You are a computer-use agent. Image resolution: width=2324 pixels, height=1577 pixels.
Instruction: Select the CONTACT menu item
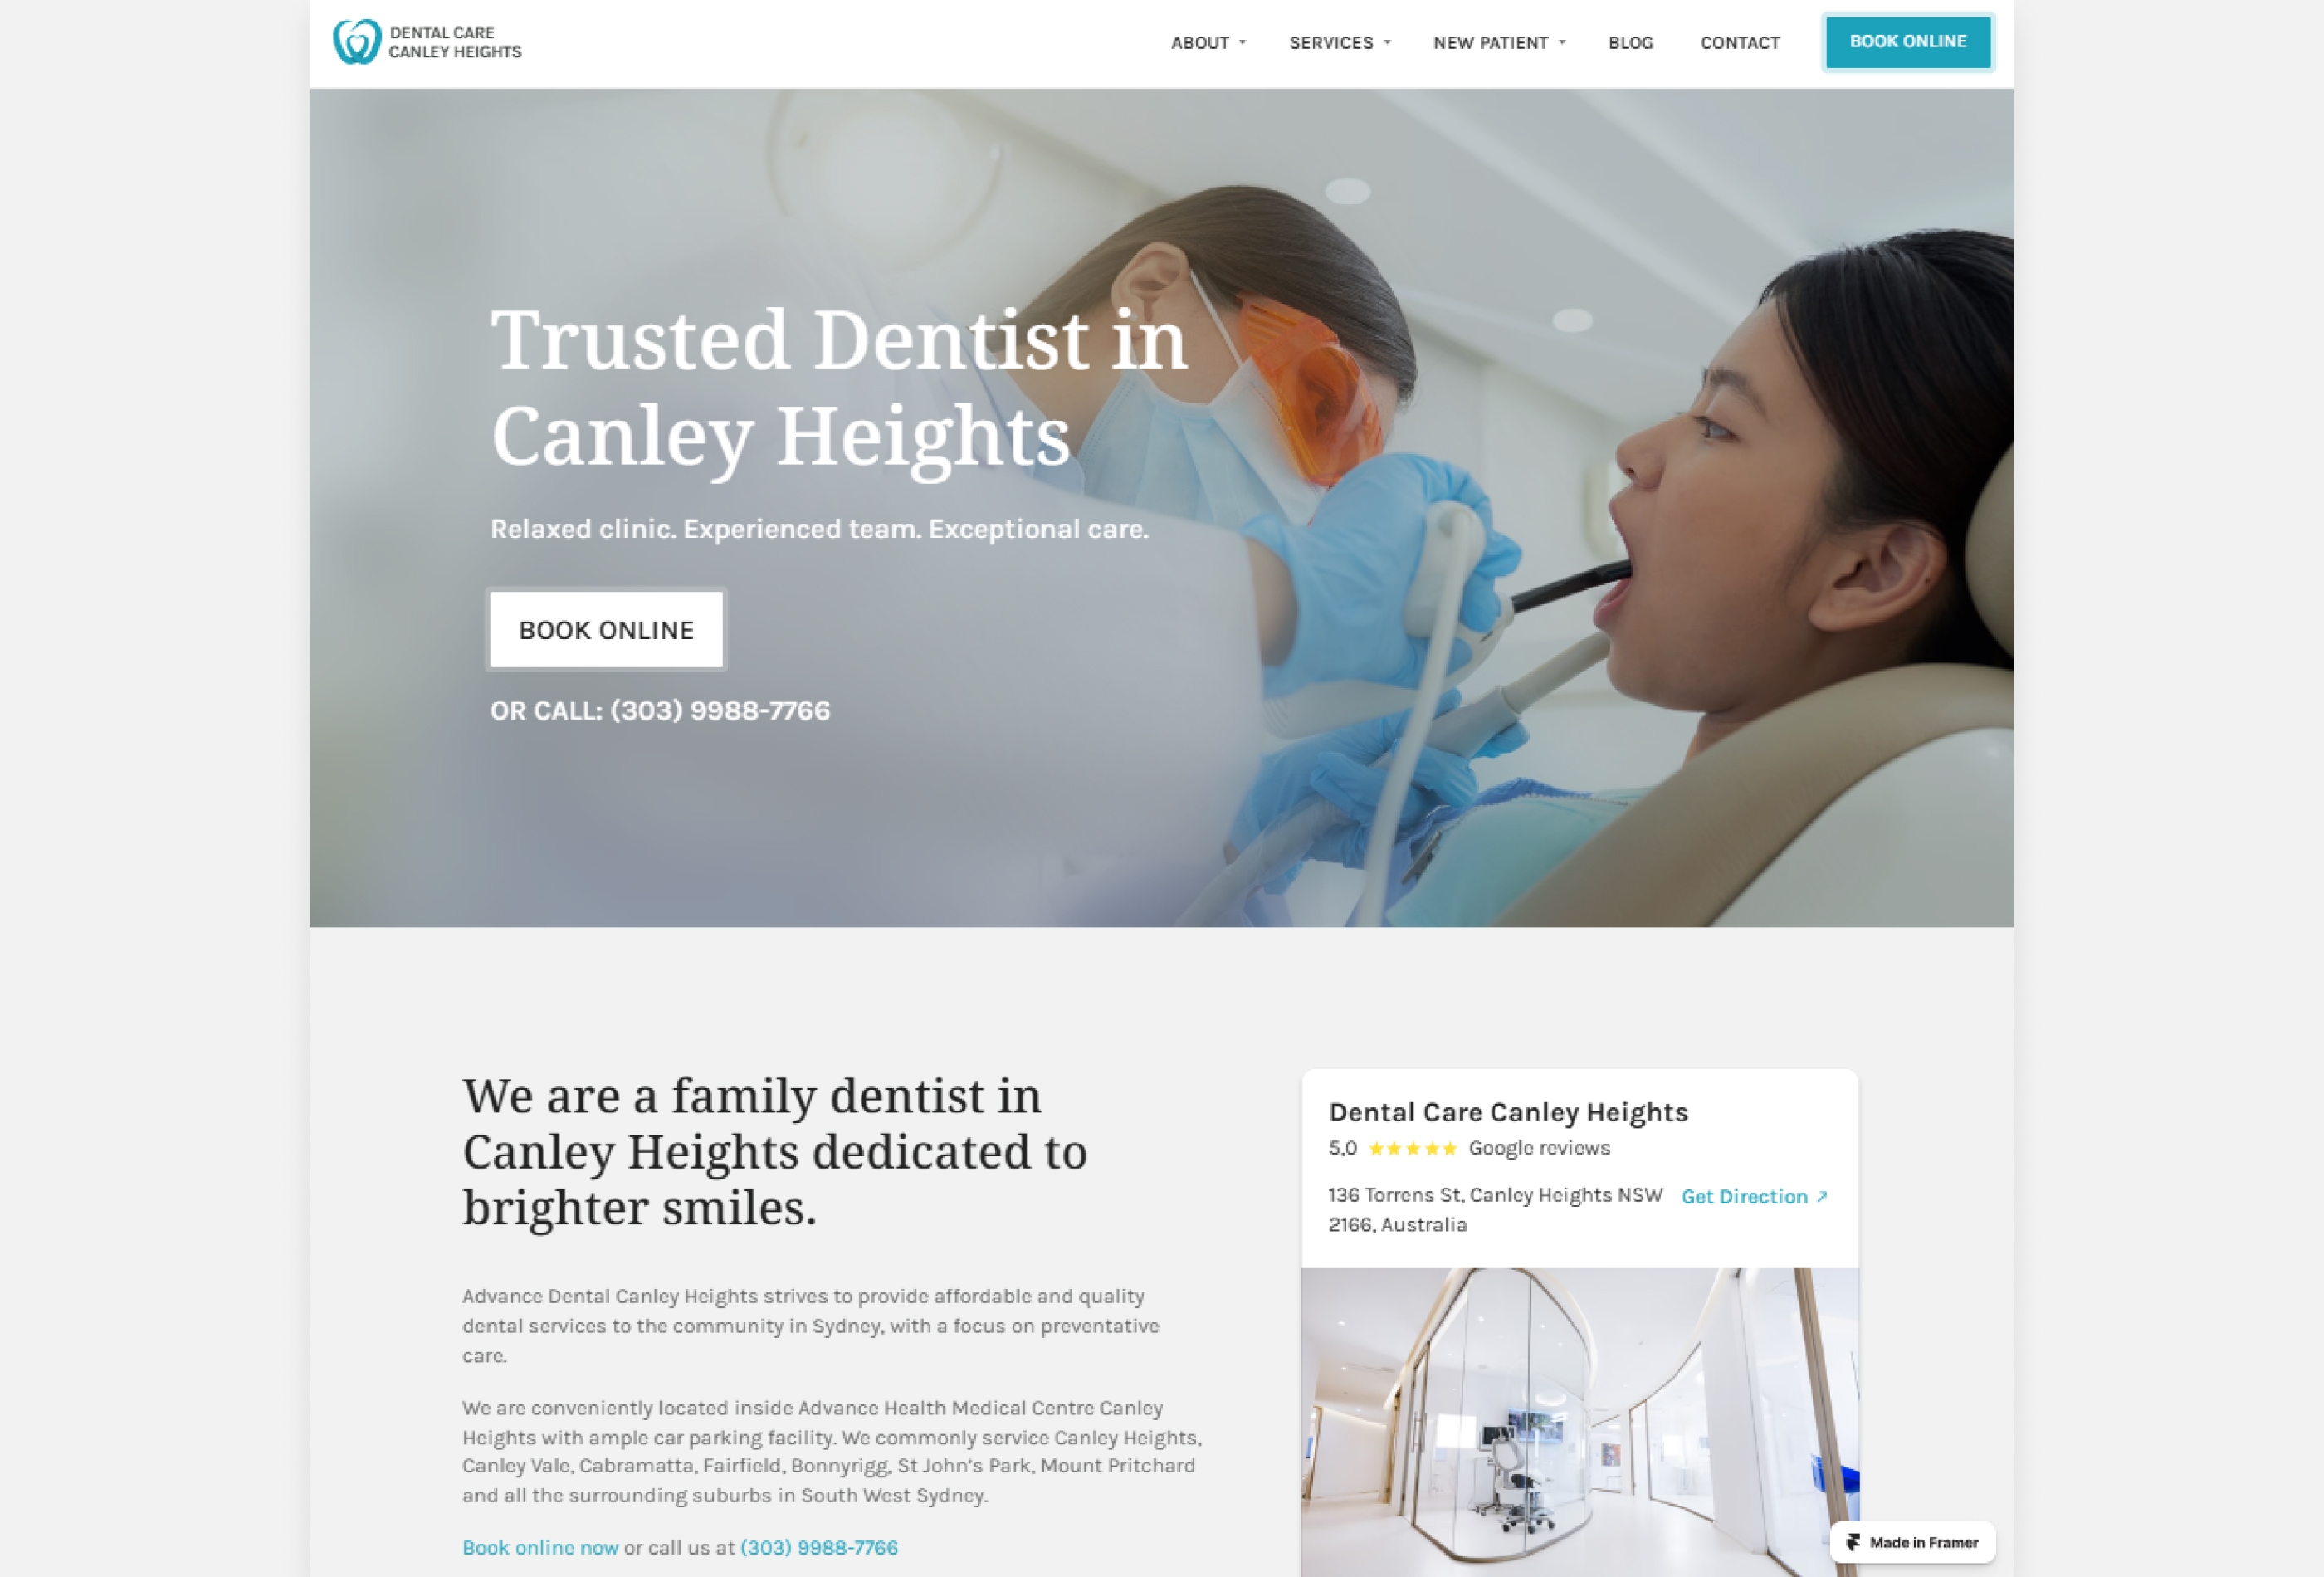point(1741,41)
